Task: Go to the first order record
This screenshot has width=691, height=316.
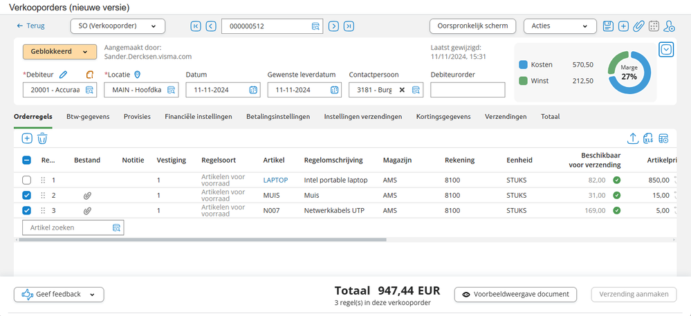Action: click(x=196, y=26)
